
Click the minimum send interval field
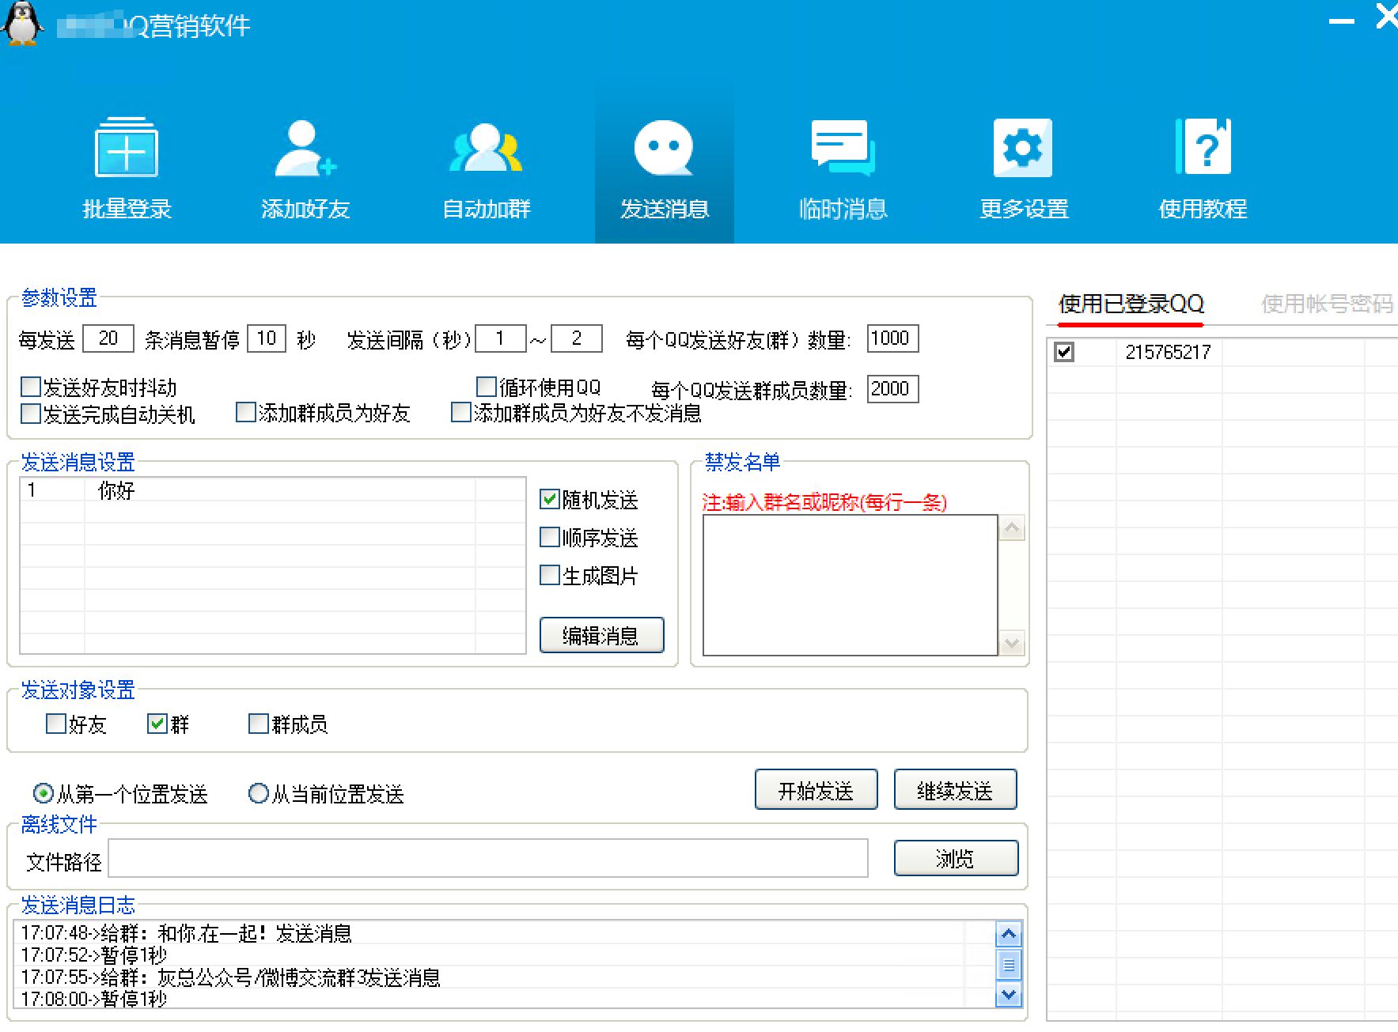click(x=501, y=338)
